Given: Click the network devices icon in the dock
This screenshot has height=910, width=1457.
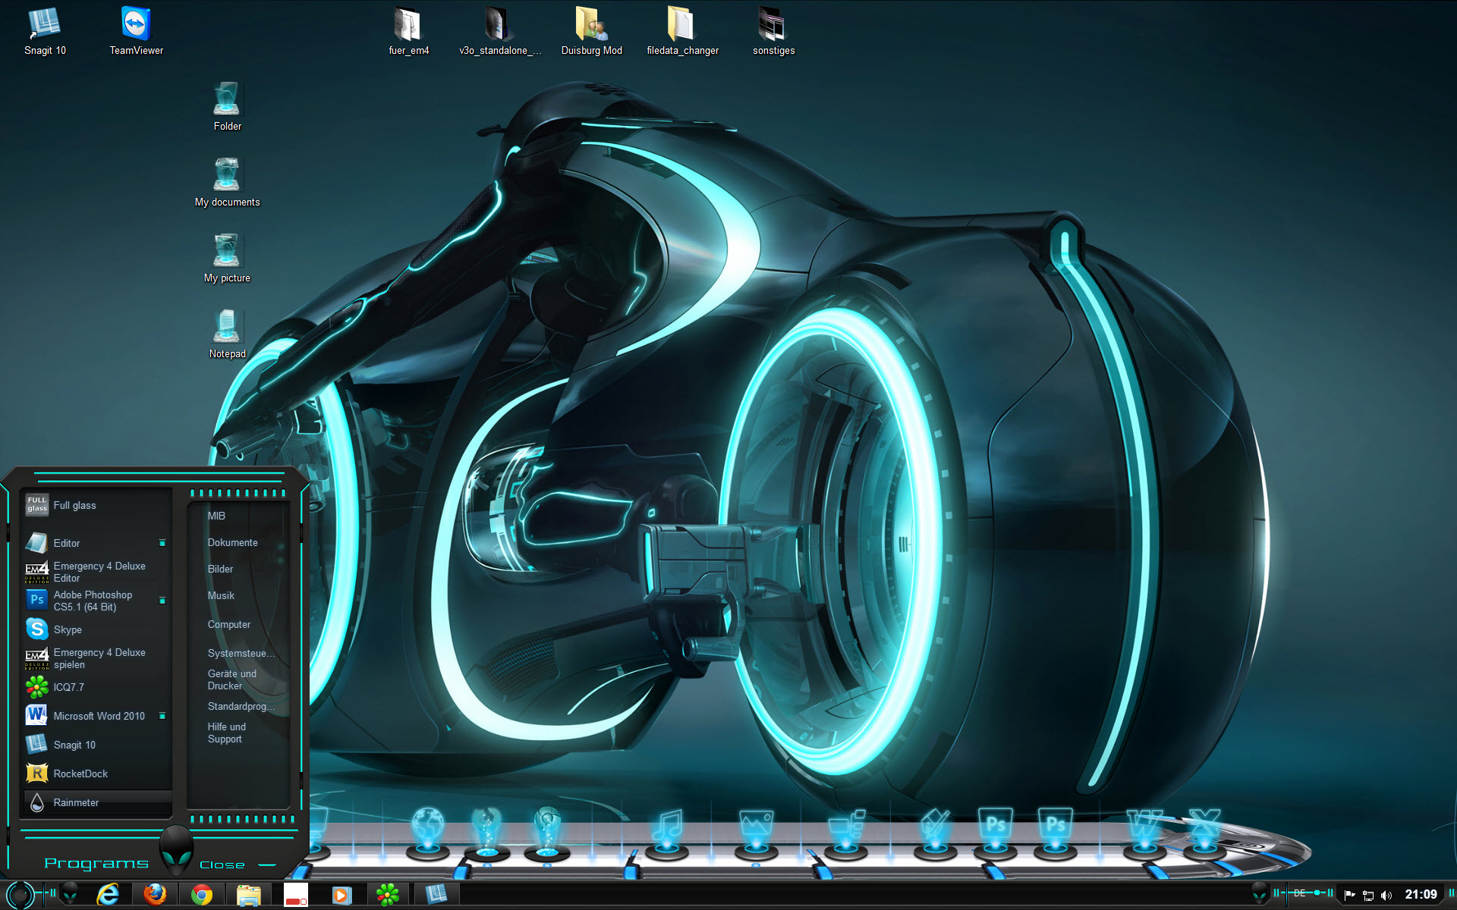Looking at the screenshot, I should [x=846, y=833].
